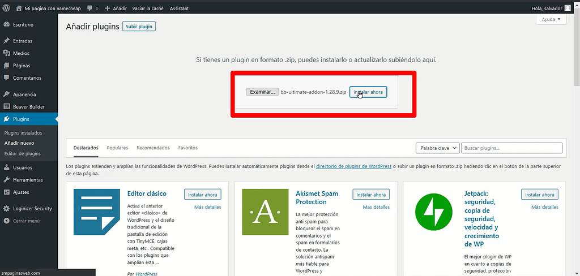
Task: Open the Akismet plugin logo thumbnail
Action: (x=265, y=212)
